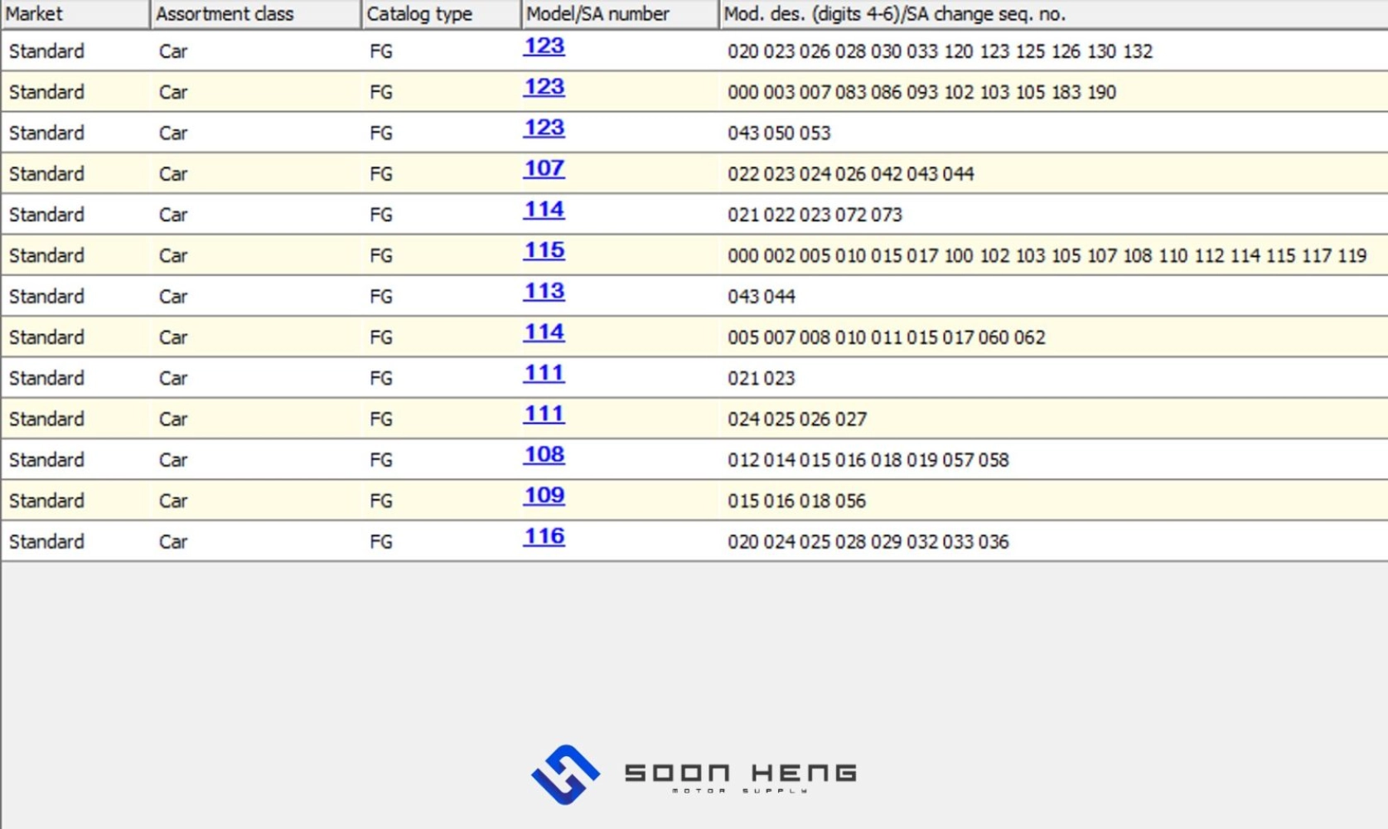Open model 107 link
Image resolution: width=1388 pixels, height=829 pixels.
(x=544, y=168)
